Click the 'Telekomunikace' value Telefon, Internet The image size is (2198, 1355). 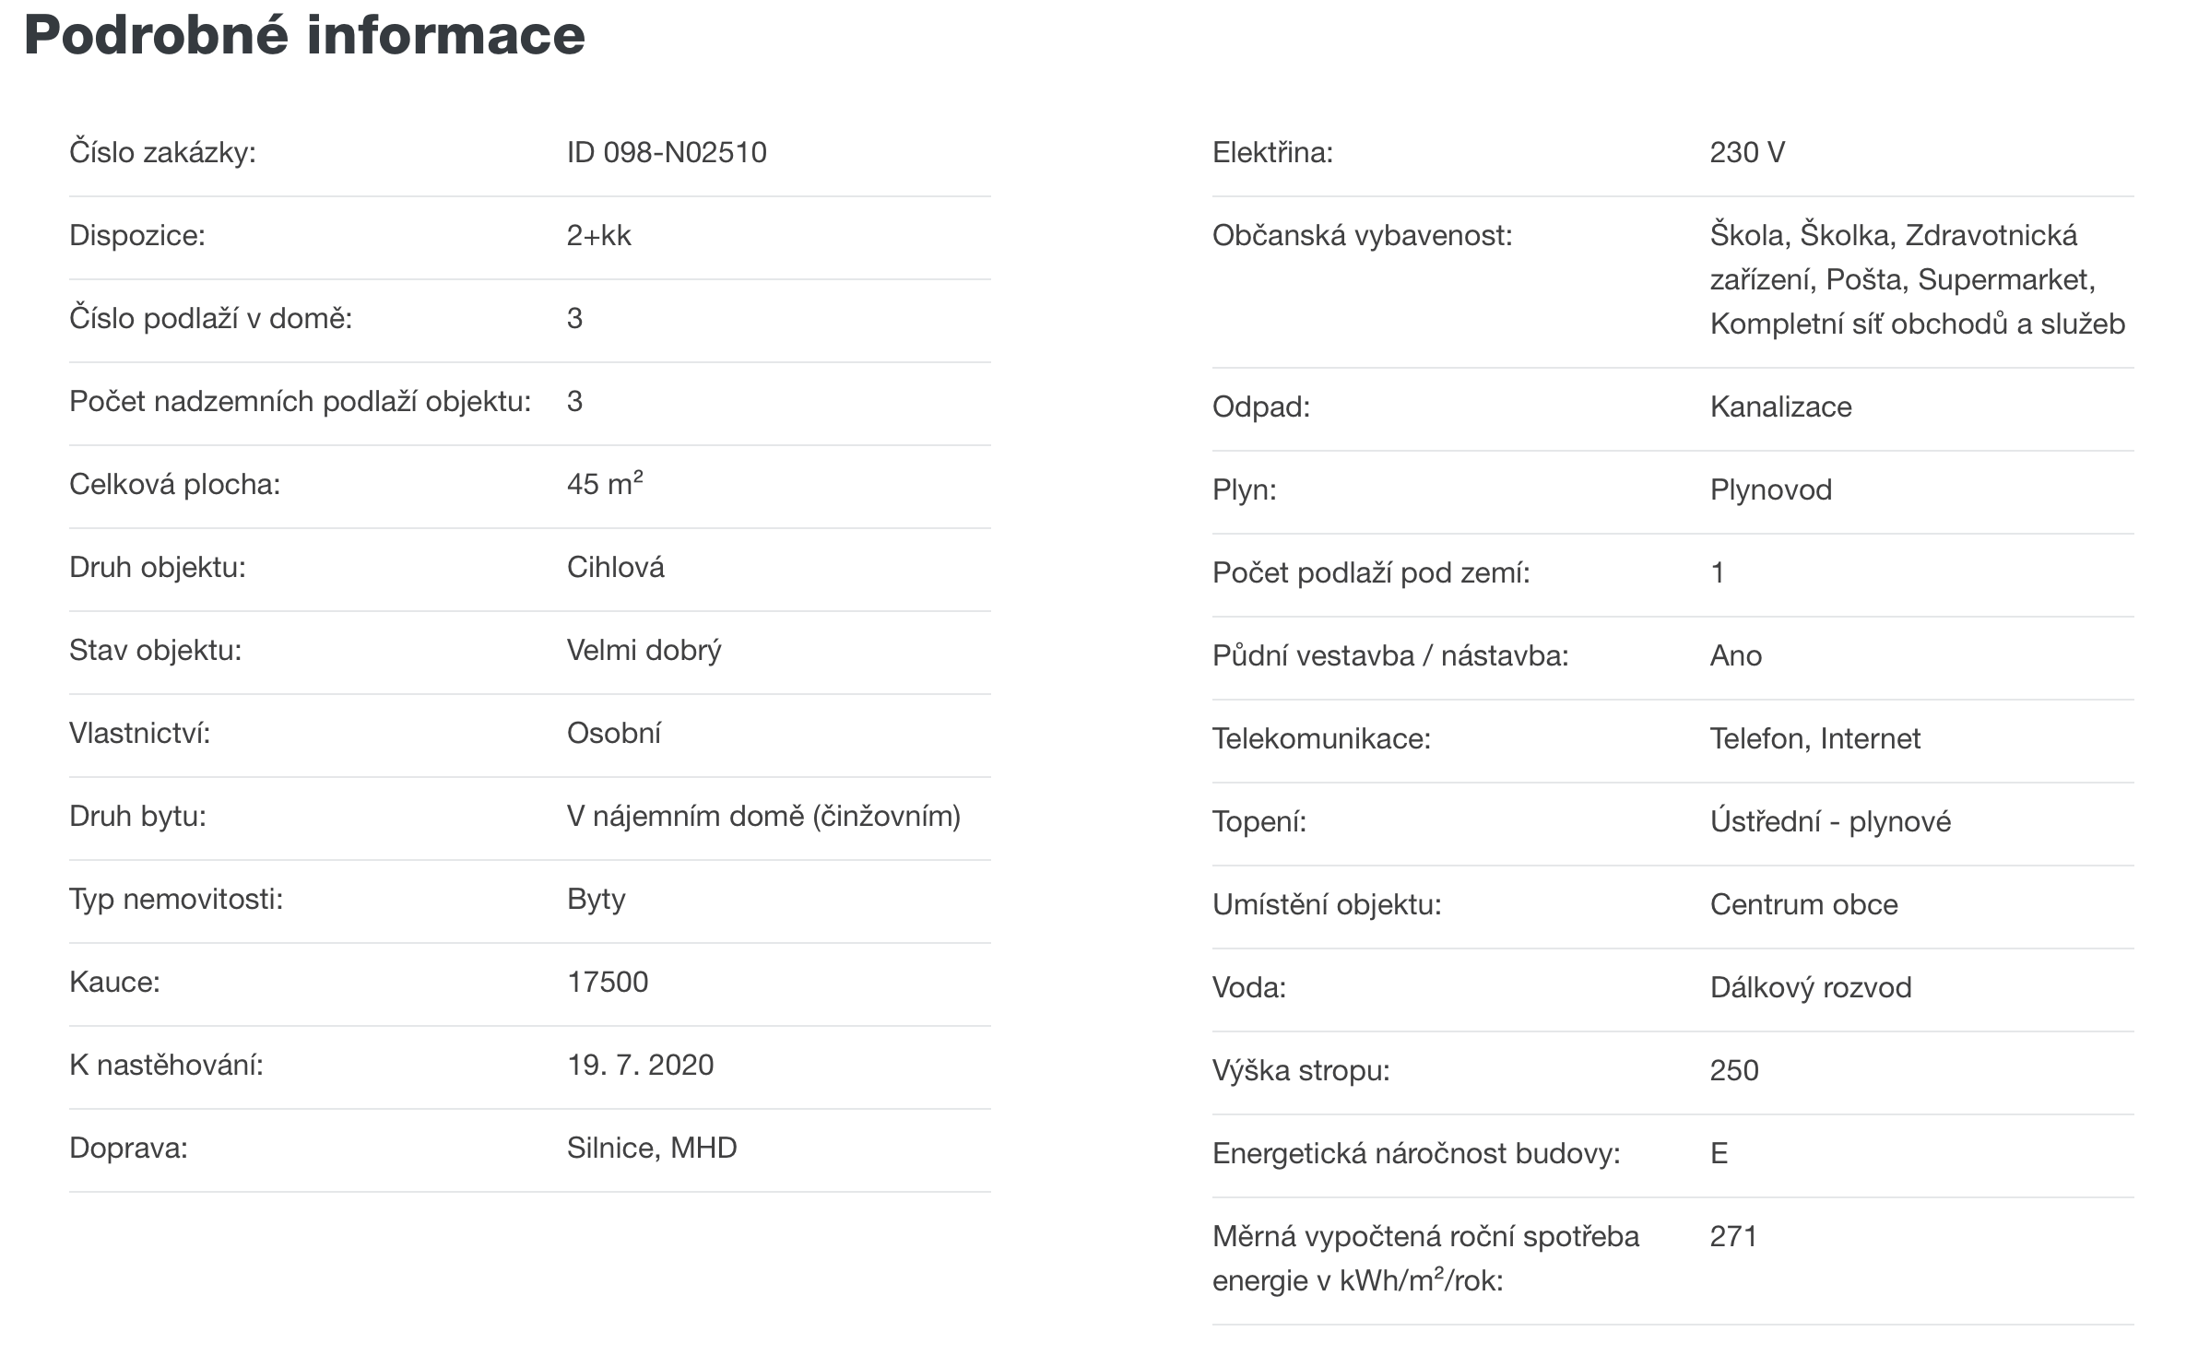coord(1815,738)
